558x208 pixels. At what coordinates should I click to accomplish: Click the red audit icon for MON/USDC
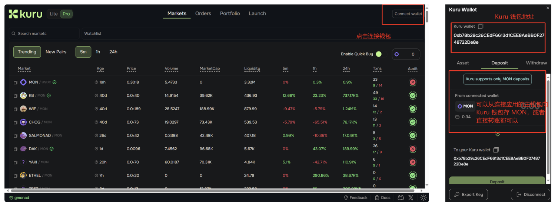coord(412,82)
